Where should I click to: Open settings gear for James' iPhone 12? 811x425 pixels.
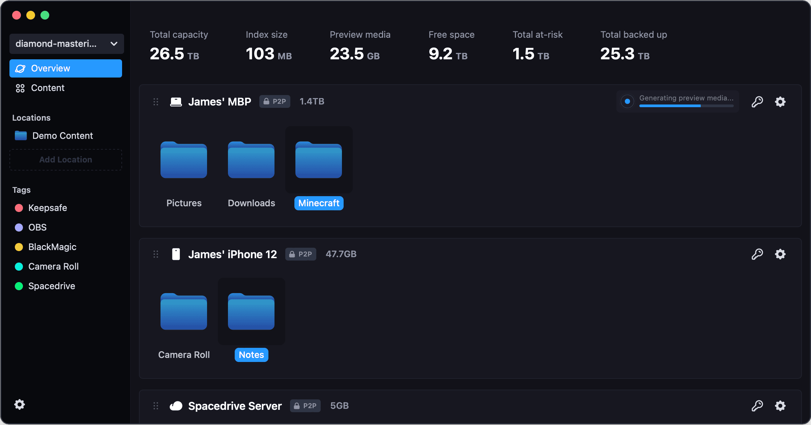click(x=780, y=254)
